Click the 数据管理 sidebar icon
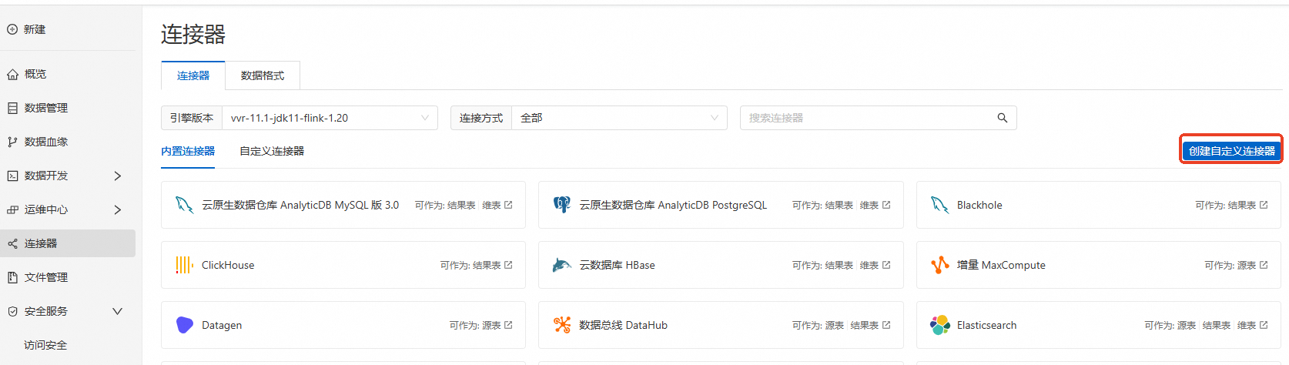The image size is (1289, 365). pos(12,108)
